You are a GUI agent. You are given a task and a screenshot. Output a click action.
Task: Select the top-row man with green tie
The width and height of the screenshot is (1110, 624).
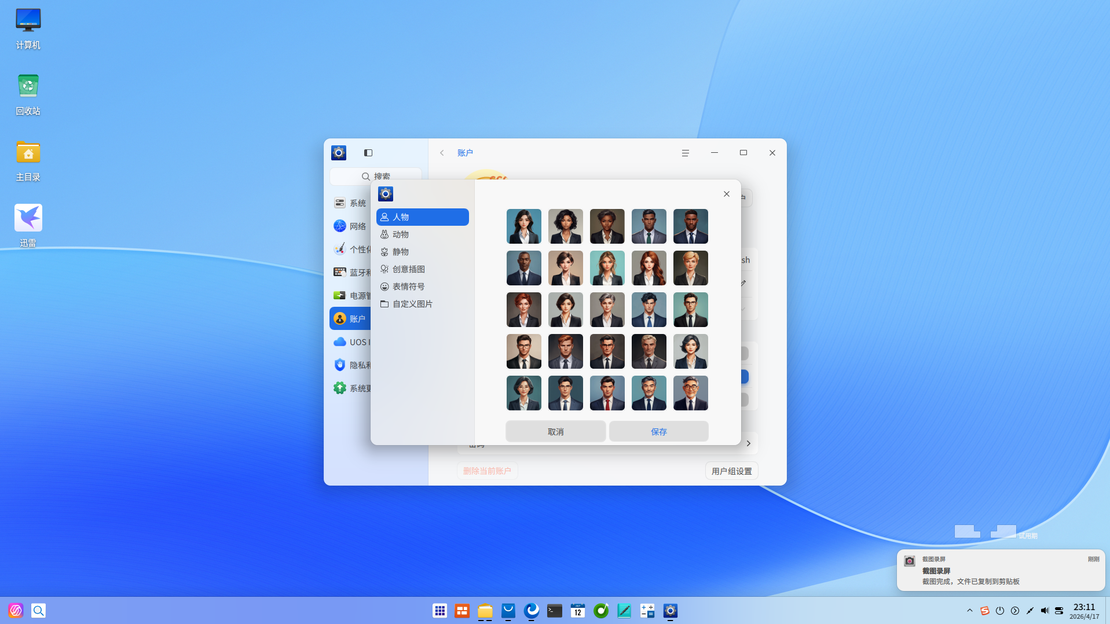pyautogui.click(x=649, y=226)
